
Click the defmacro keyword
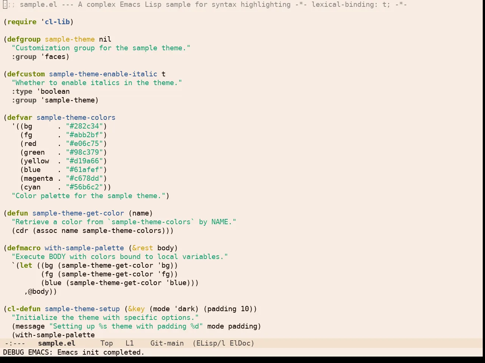pyautogui.click(x=24, y=248)
